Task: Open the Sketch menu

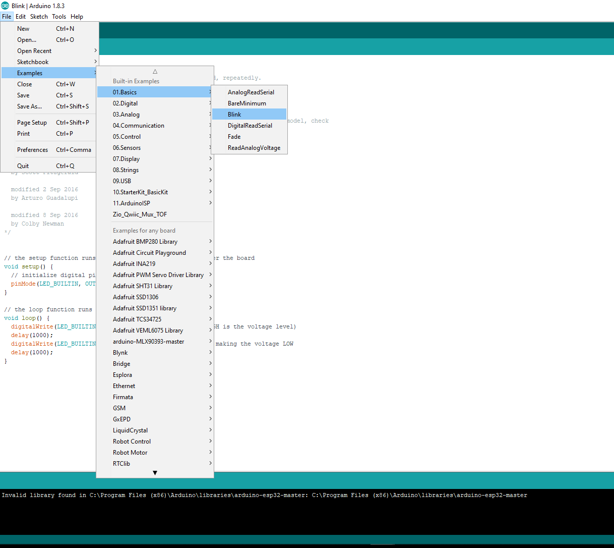Action: [39, 17]
